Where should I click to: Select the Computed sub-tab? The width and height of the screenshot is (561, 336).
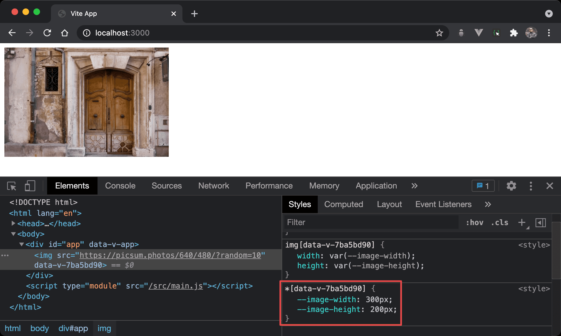point(344,204)
